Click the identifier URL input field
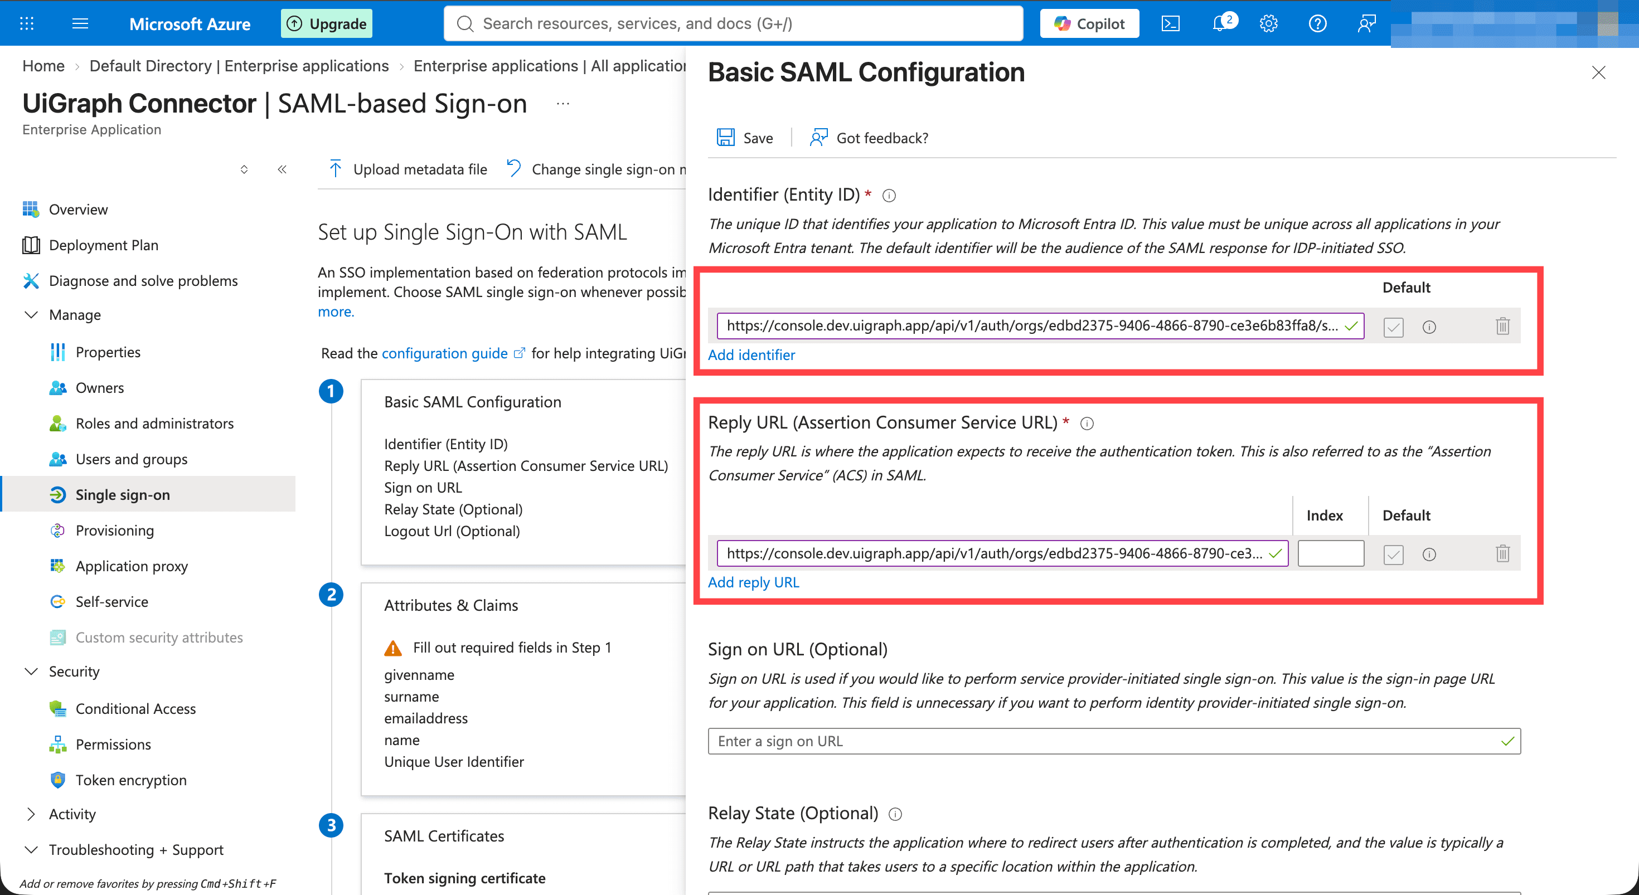Screen dimensions: 1639x895 click(1040, 325)
